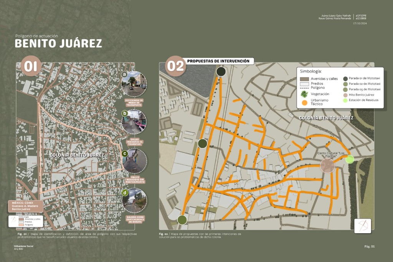
Task: Click the Arq 800 footer text
Action: tap(18, 249)
